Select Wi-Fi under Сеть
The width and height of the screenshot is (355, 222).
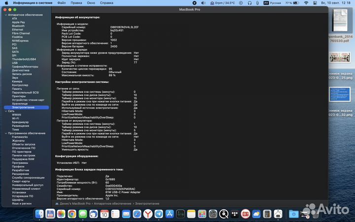(x=15, y=118)
